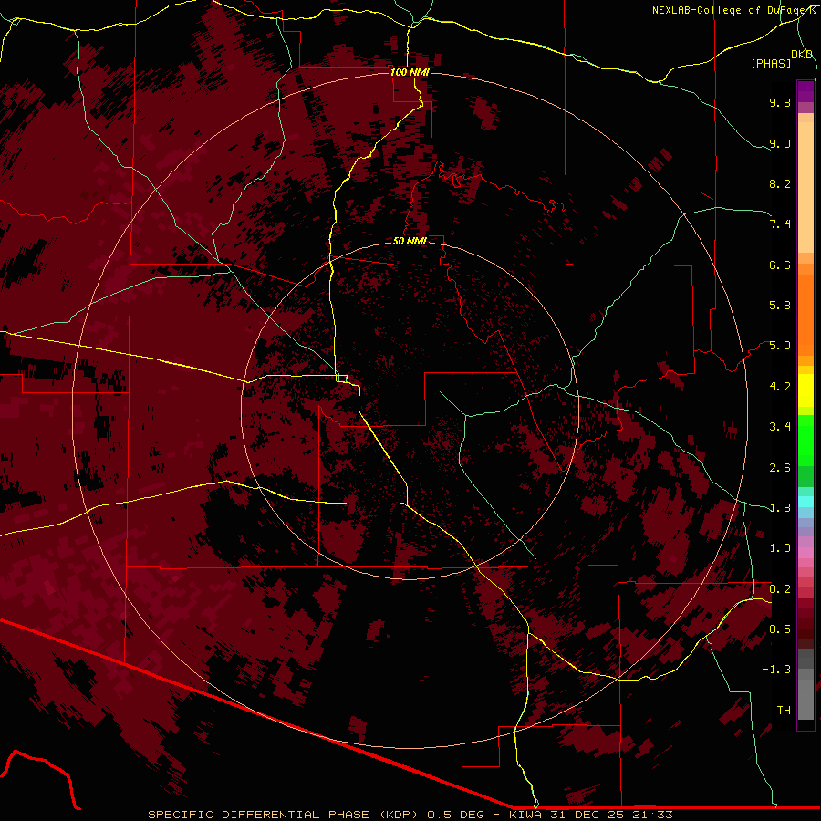821x821 pixels.
Task: Click the 7.4 scale value
Action: [x=780, y=224]
